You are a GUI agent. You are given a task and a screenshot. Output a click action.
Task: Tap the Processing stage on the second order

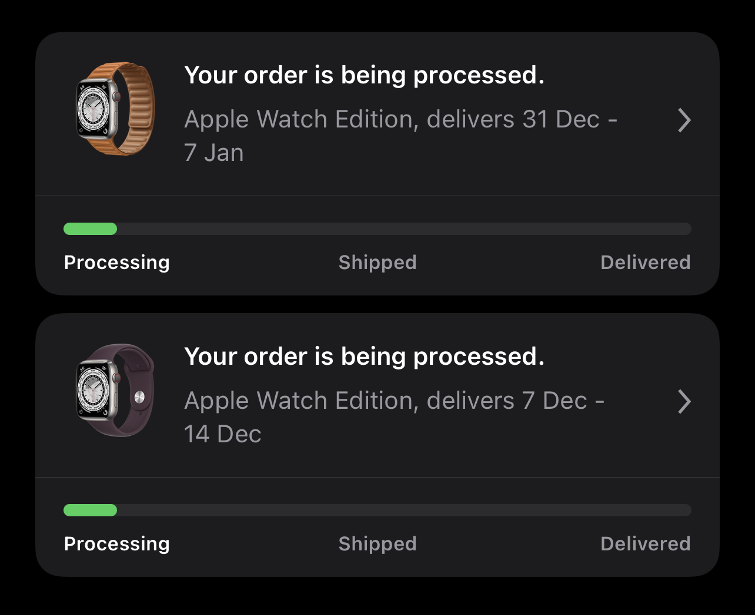116,544
